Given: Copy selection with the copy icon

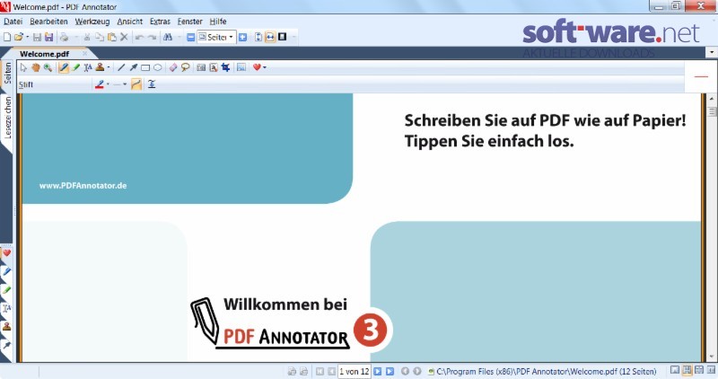Looking at the screenshot, I should click(x=100, y=37).
